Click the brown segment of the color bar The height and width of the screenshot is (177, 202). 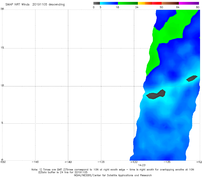[170, 3]
